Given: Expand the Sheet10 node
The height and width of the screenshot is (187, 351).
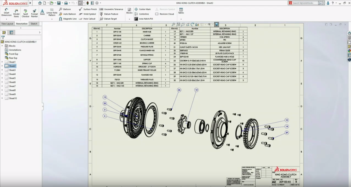Looking at the screenshot, I should click(2, 98).
